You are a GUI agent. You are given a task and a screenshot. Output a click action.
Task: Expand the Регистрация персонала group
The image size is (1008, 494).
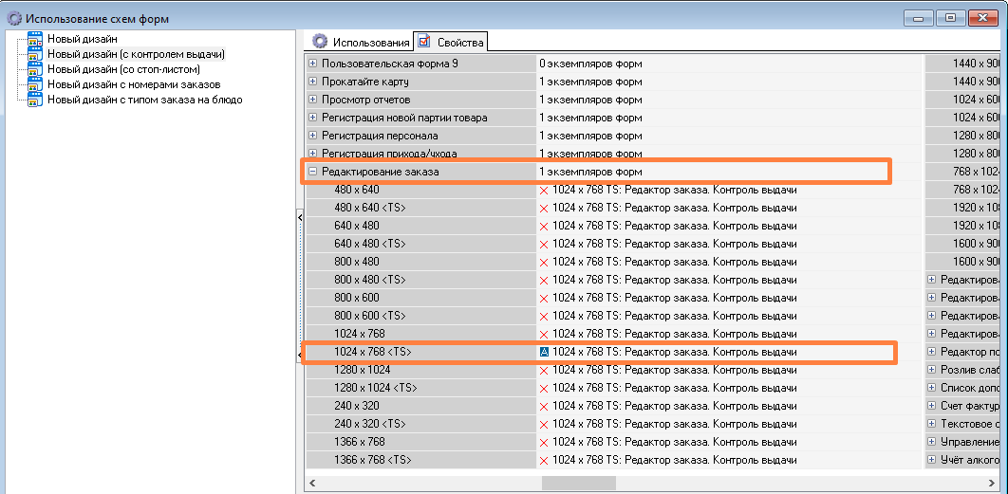coord(313,136)
